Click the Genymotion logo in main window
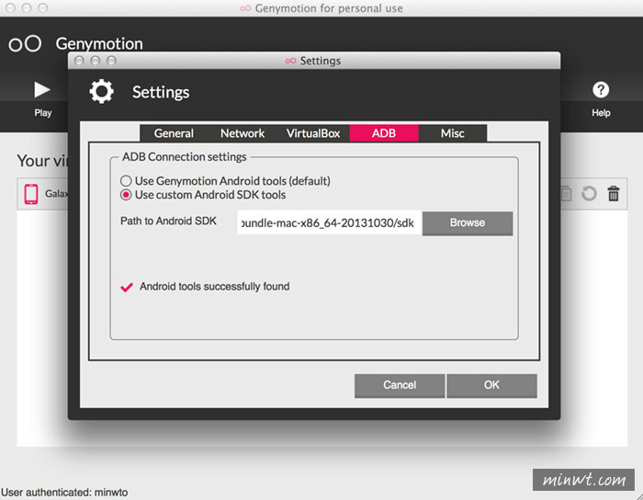Image resolution: width=643 pixels, height=500 pixels. point(25,43)
